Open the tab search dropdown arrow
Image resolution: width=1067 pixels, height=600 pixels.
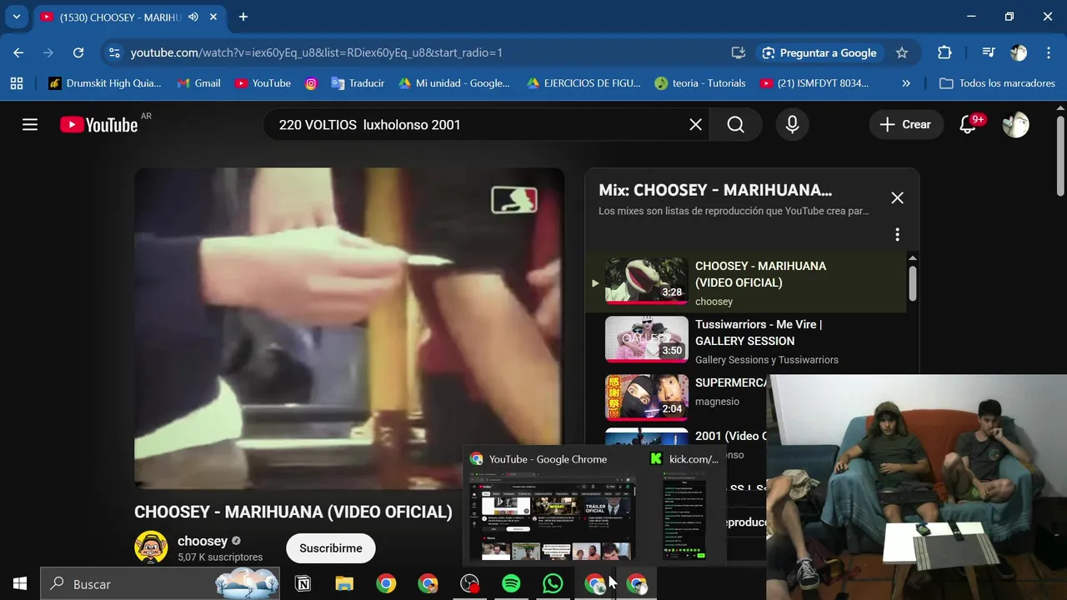(x=16, y=17)
